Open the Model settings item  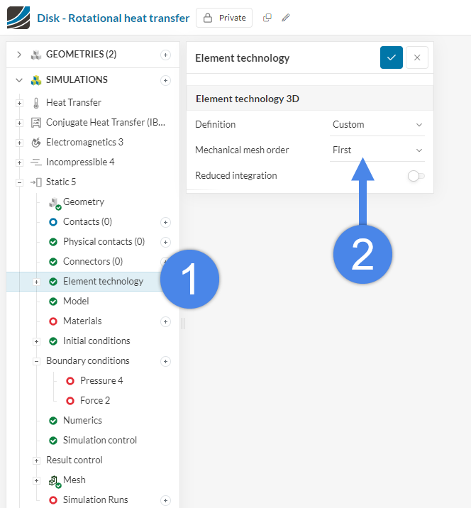click(x=76, y=301)
